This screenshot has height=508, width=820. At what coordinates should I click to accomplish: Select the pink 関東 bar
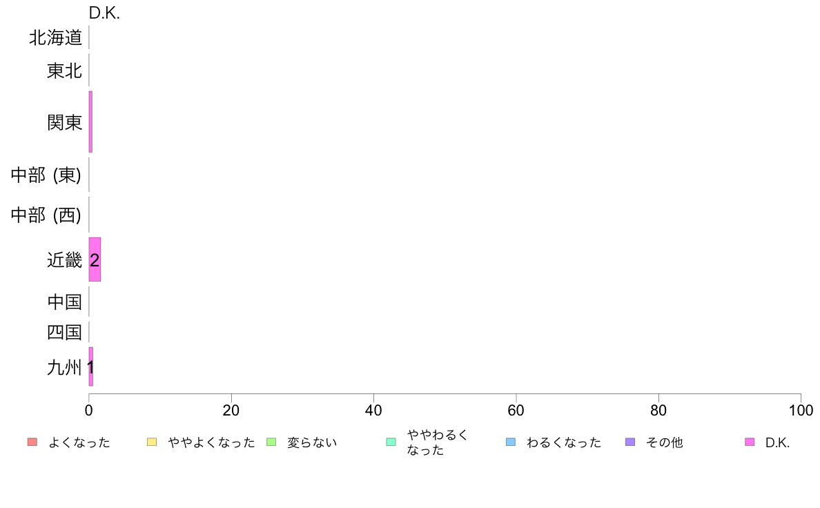coord(90,122)
